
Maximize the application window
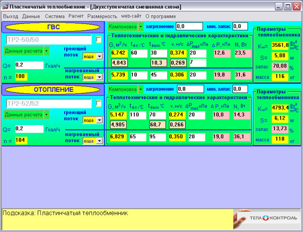point(287,6)
